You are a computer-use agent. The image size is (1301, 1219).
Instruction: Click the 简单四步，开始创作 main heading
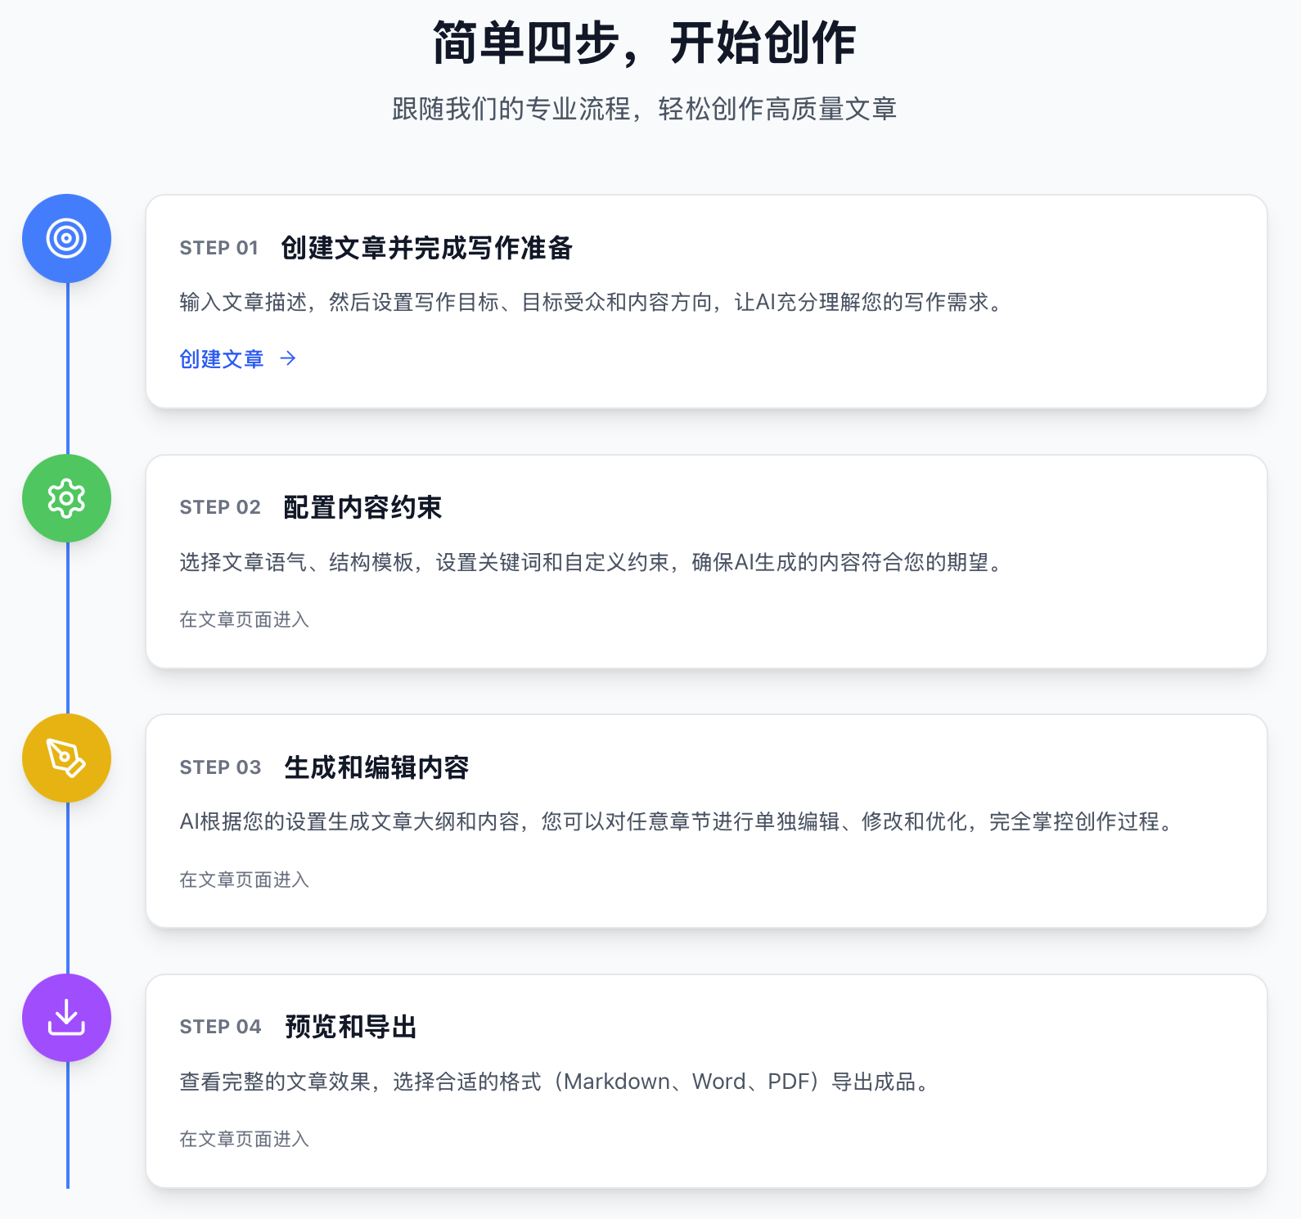point(644,43)
